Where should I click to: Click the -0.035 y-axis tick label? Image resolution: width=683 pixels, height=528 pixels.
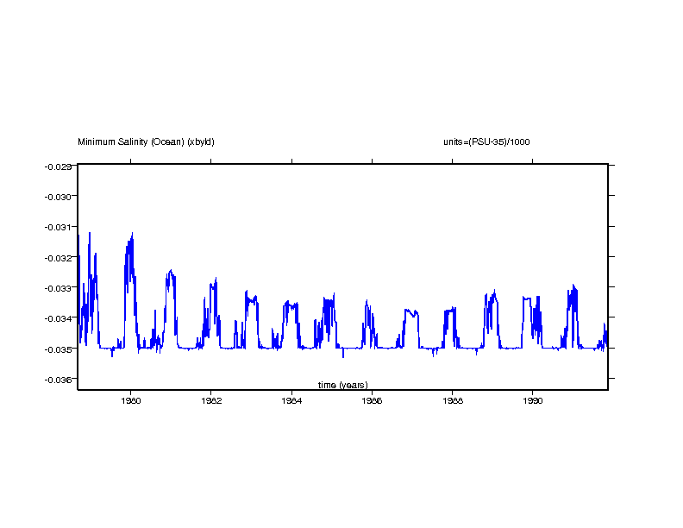[58, 349]
